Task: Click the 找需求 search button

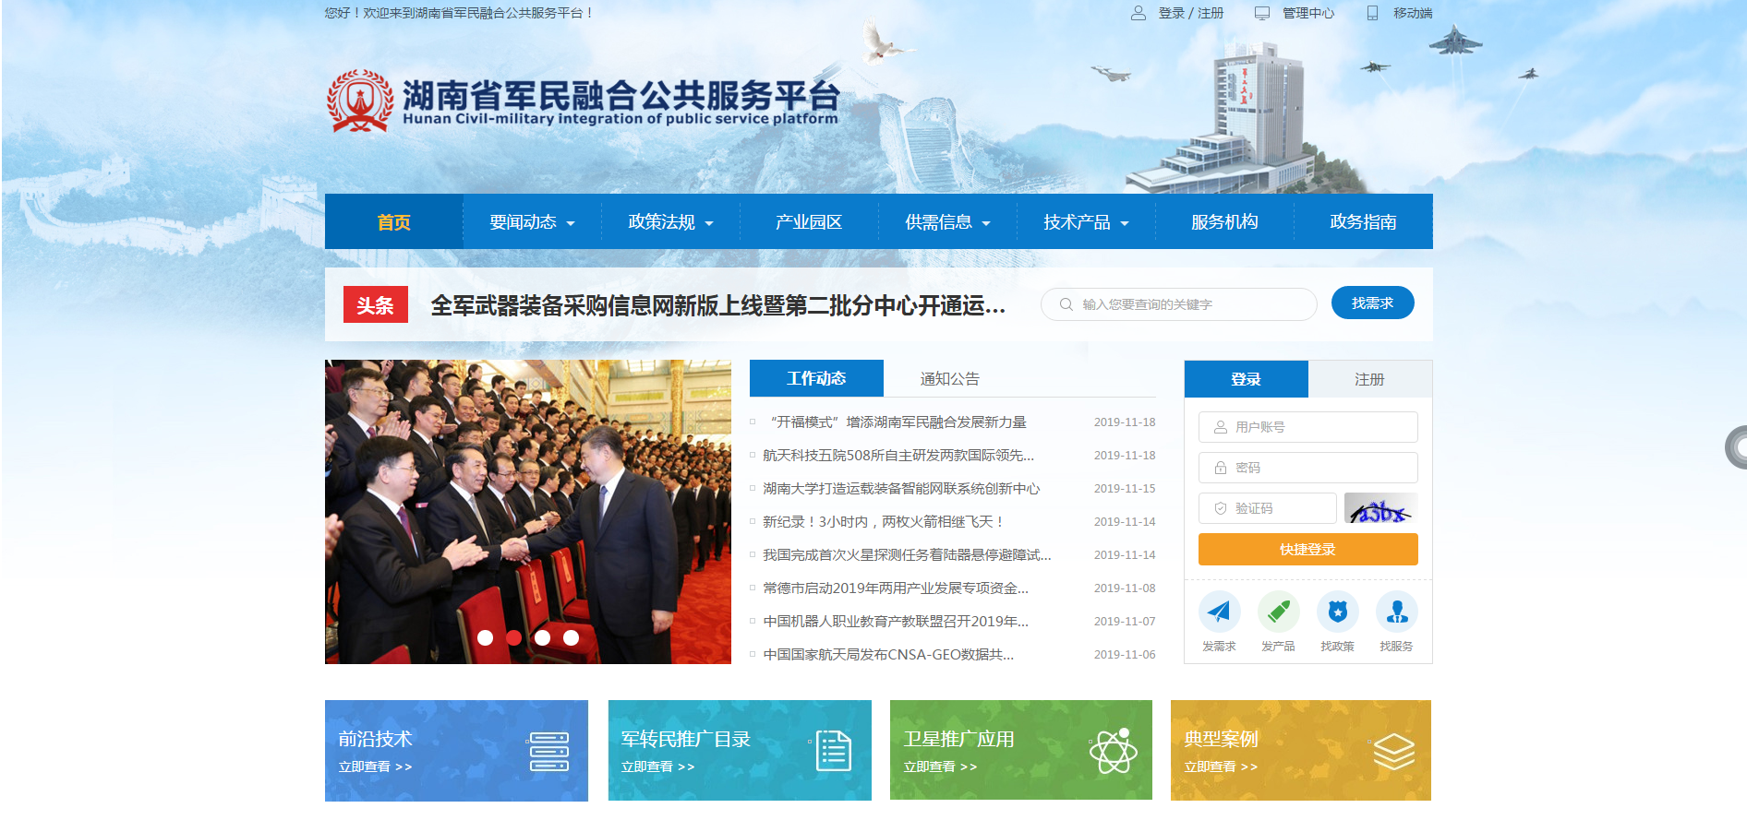Action: [1372, 303]
